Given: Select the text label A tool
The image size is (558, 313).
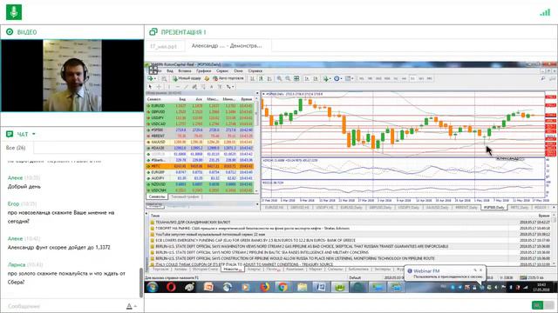Looking at the screenshot, I should tap(211, 87).
